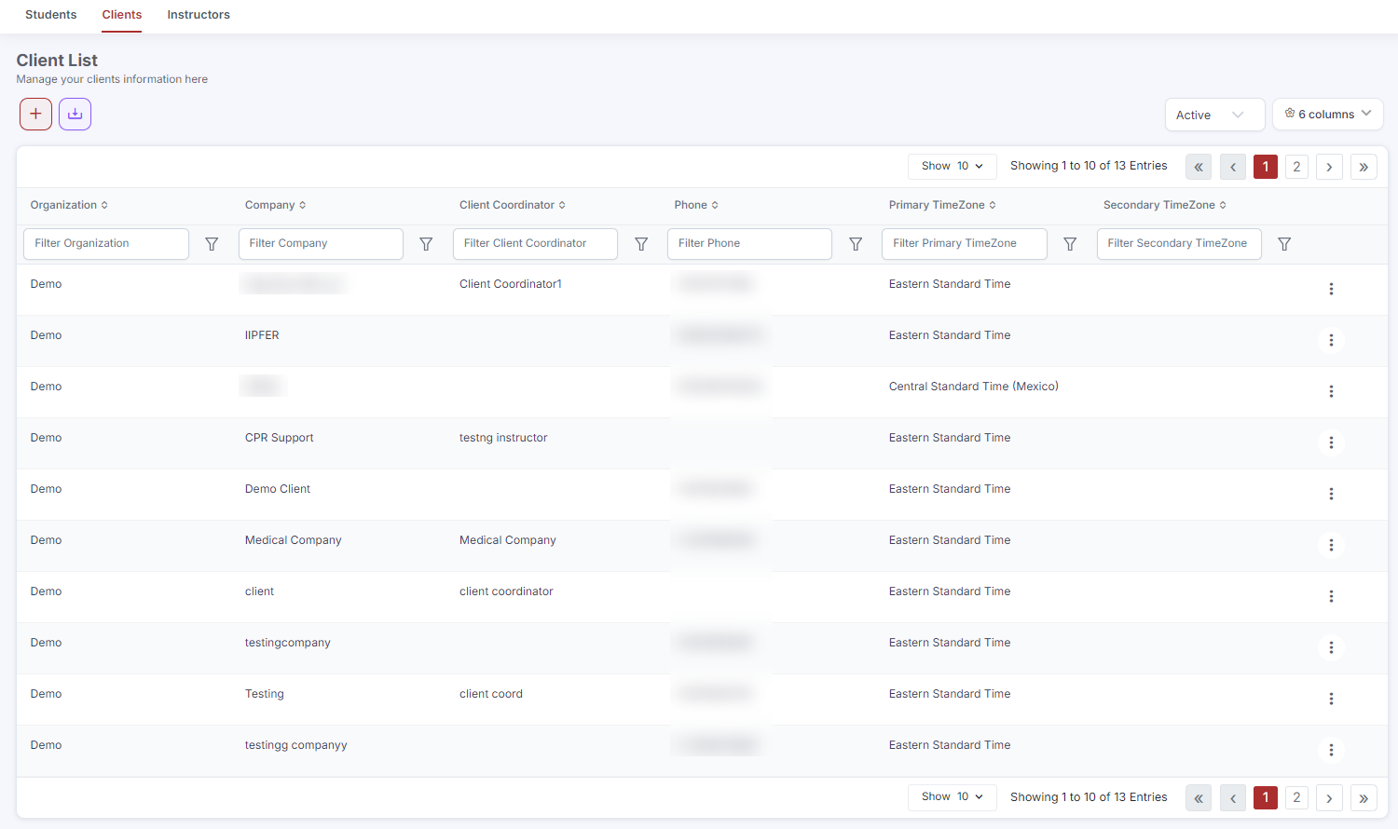
Task: Click the Organization column filter funnel icon
Action: (x=212, y=244)
